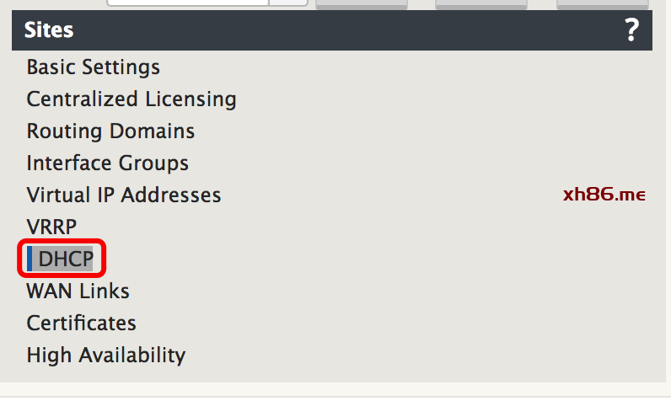Go to Routing Domains
Viewport: 671px width, 401px height.
click(110, 131)
